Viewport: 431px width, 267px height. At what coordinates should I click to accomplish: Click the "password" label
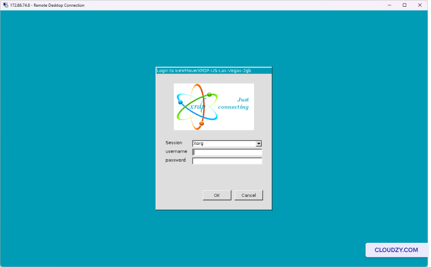(x=175, y=160)
